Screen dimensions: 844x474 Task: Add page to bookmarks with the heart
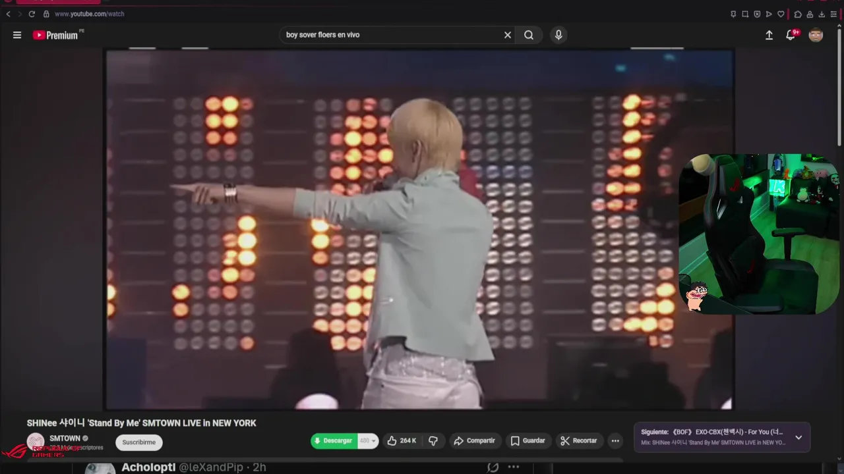tap(781, 14)
